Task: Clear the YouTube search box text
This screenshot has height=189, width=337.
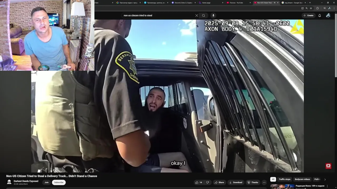Action: (x=196, y=15)
